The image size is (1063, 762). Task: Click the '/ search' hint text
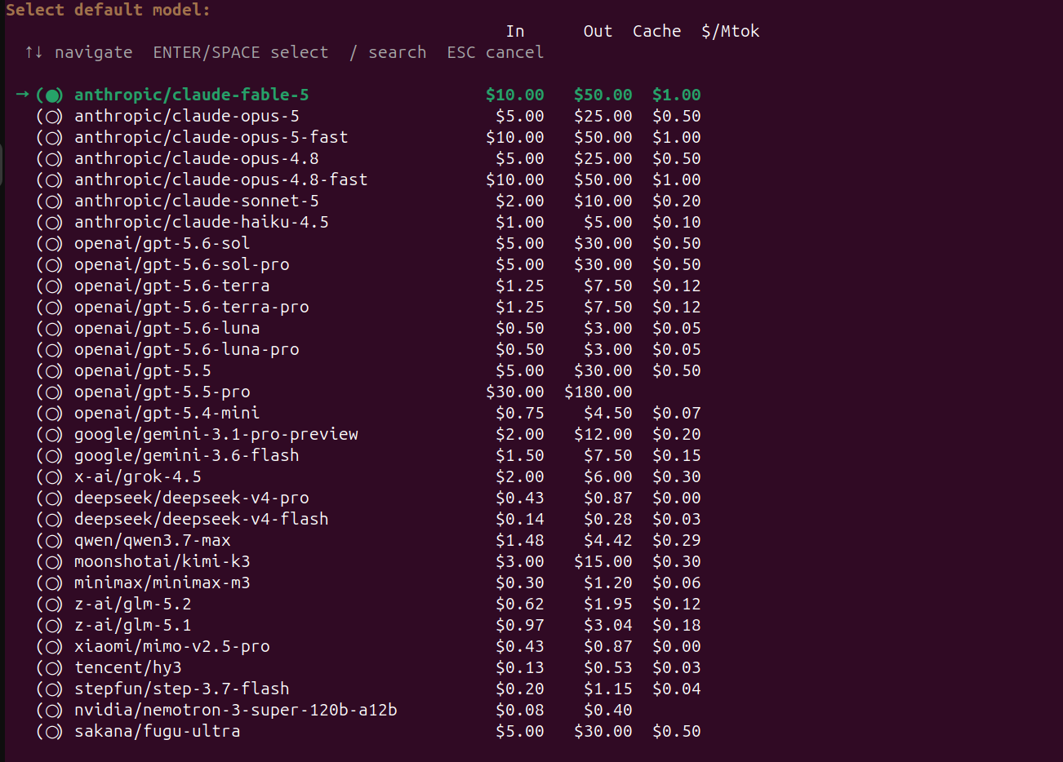(388, 52)
